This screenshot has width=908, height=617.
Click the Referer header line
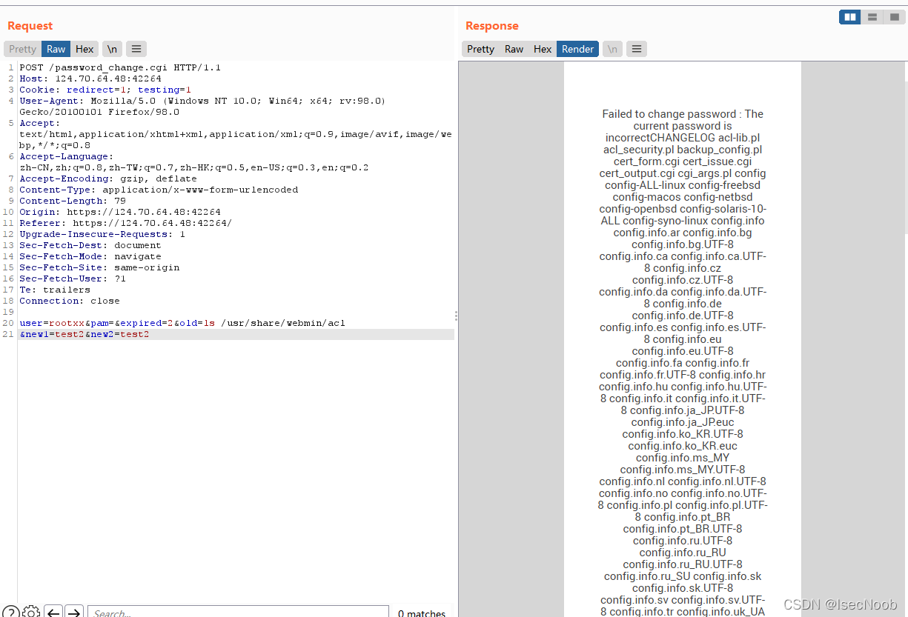point(126,223)
